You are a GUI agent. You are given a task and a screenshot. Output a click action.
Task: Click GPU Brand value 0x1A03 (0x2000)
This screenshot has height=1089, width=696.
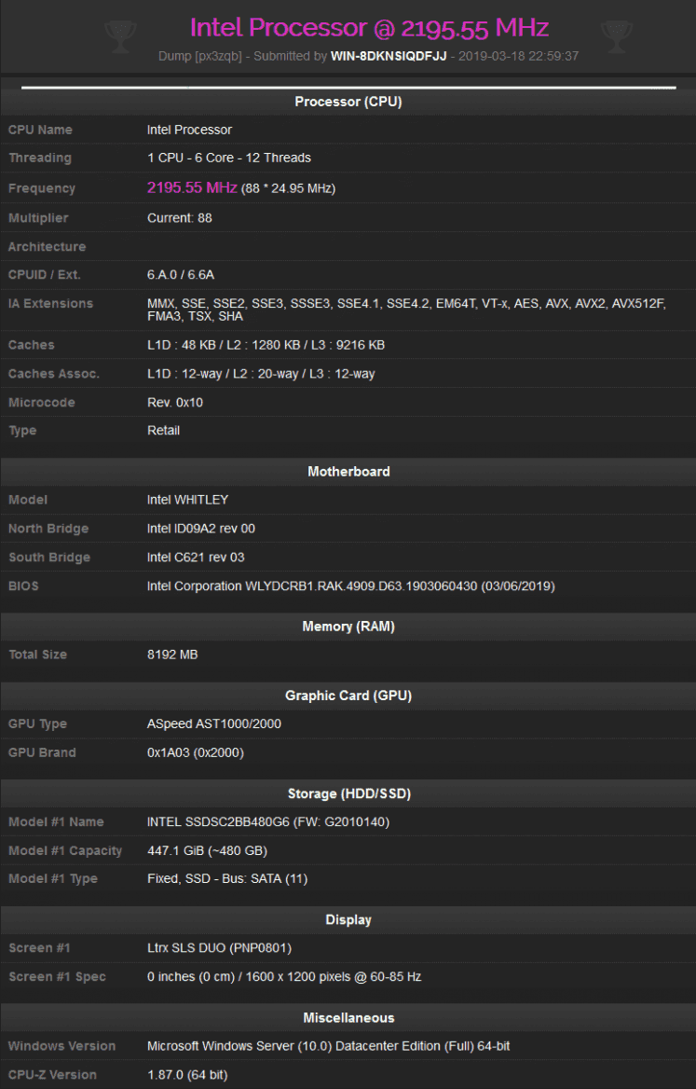coord(196,752)
